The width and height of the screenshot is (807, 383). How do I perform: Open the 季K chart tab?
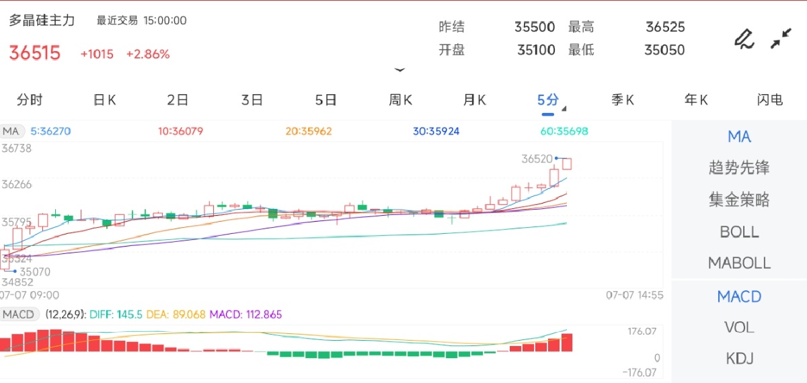tap(622, 100)
